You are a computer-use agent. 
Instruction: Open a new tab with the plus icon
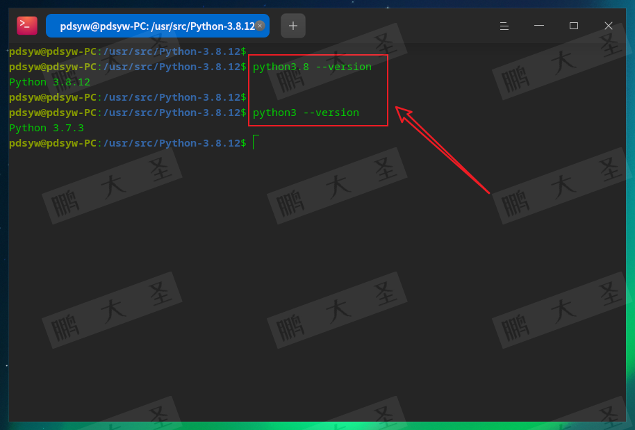point(292,26)
